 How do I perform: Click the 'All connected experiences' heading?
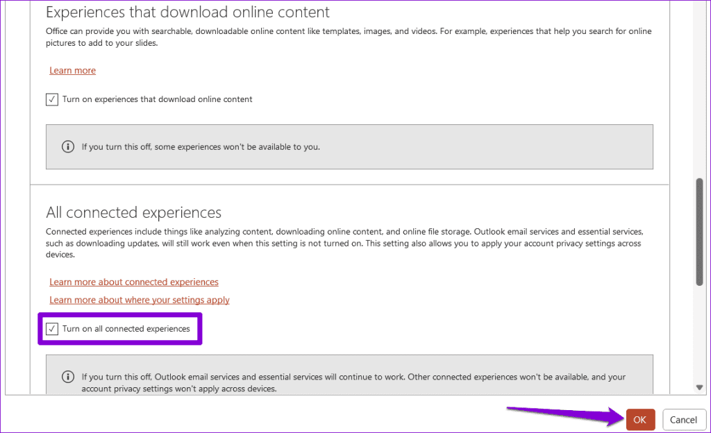coord(134,212)
